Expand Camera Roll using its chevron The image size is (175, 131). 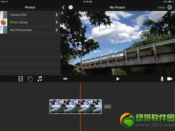point(56,15)
